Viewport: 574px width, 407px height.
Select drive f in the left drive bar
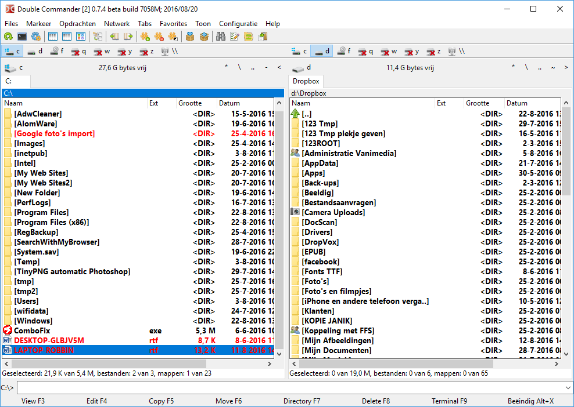58,51
